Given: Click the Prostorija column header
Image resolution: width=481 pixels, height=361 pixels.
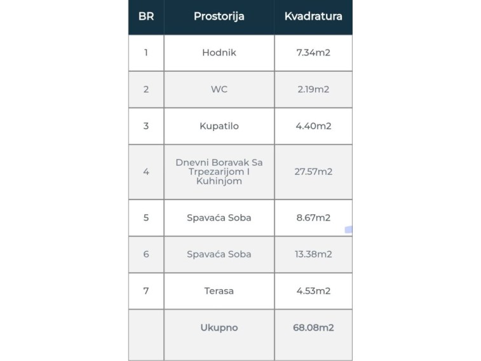Looking at the screenshot, I should pos(219,17).
